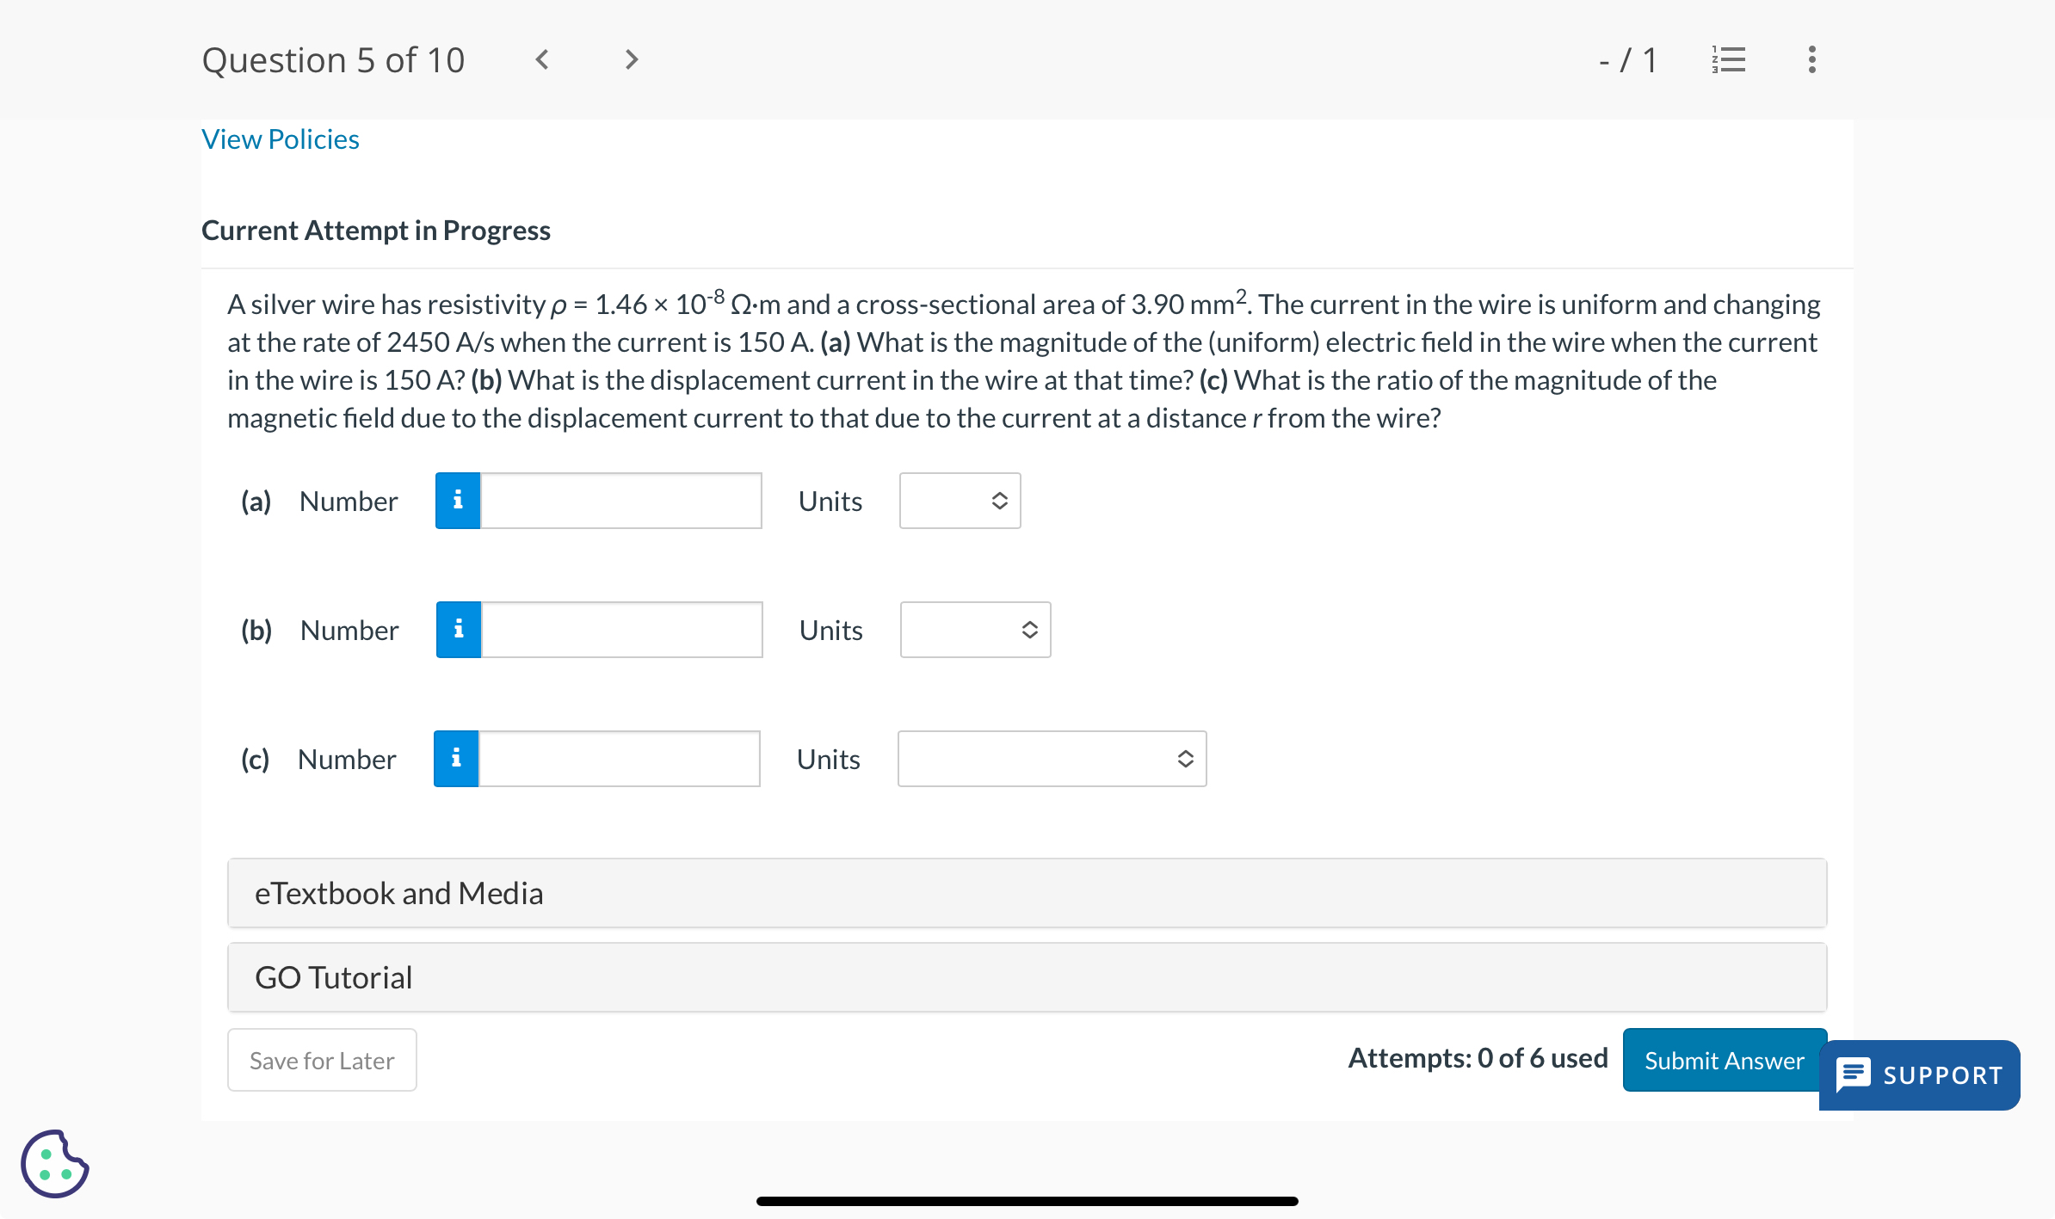Viewport: 2055px width, 1219px height.
Task: Open the Units dropdown for part (c)
Action: tap(1051, 758)
